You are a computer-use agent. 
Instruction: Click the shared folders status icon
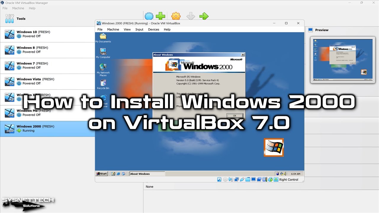click(x=248, y=180)
